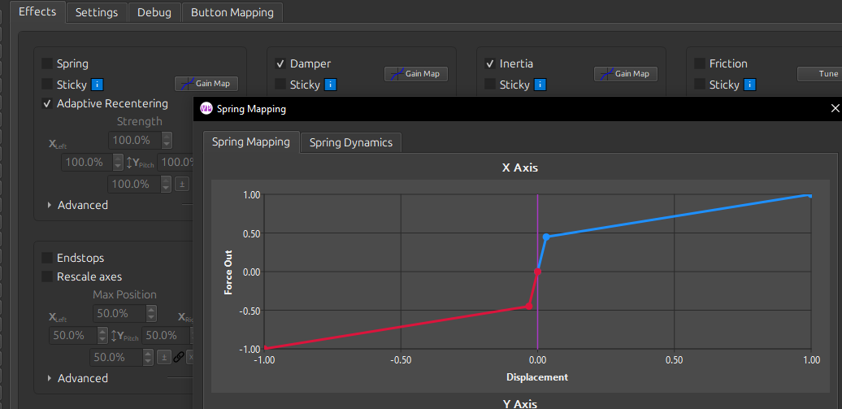Image resolution: width=842 pixels, height=409 pixels.
Task: Click the bottom Strength 100.0% field
Action: (x=140, y=184)
